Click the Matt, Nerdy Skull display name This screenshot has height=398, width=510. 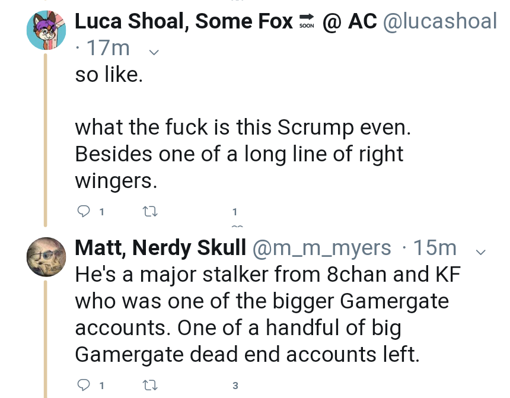[160, 248]
